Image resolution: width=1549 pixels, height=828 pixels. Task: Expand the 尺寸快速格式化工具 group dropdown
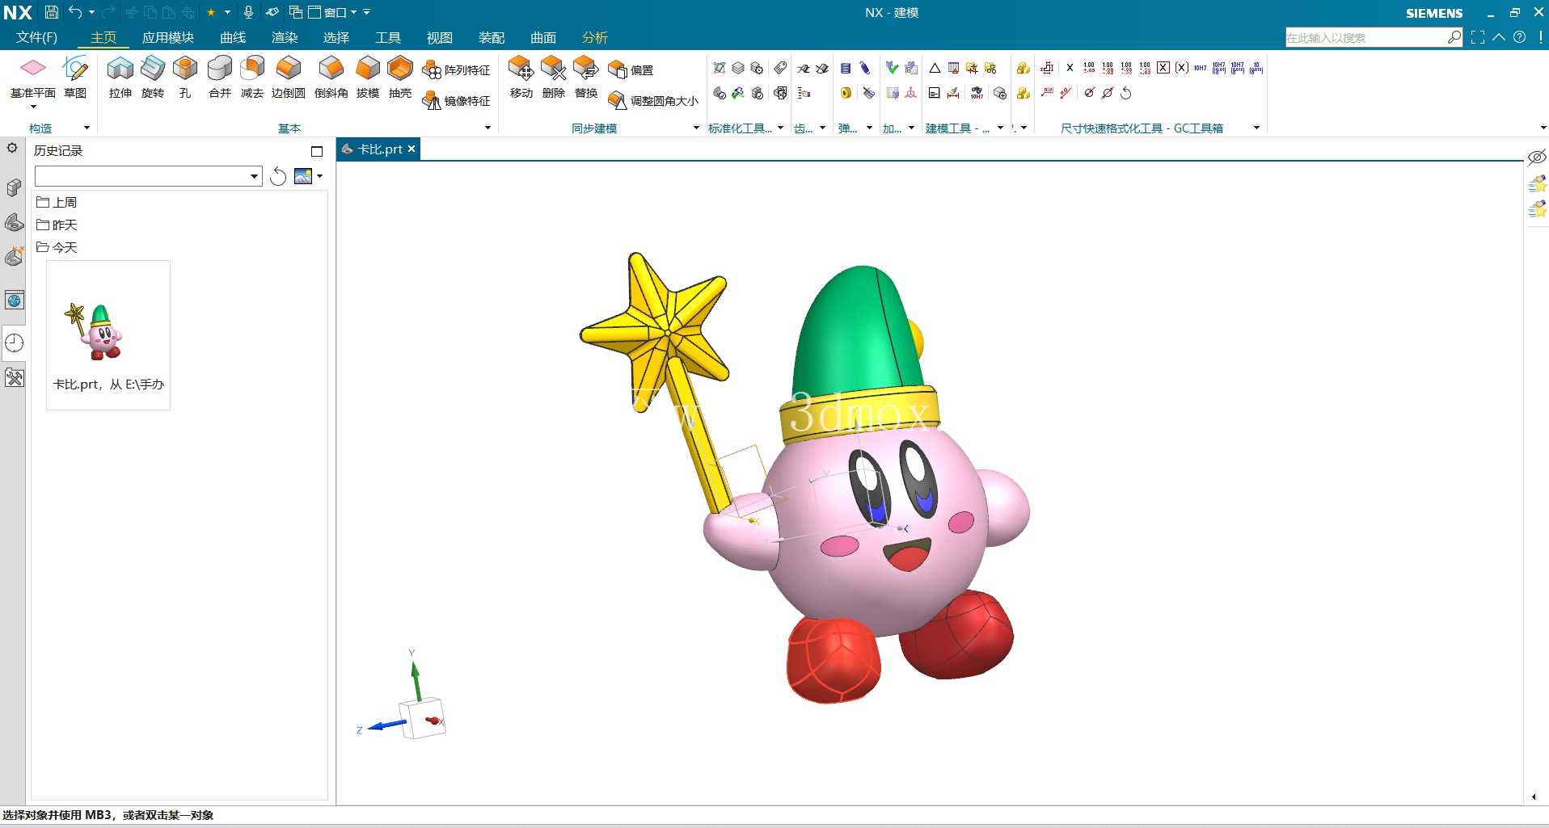point(1256,128)
